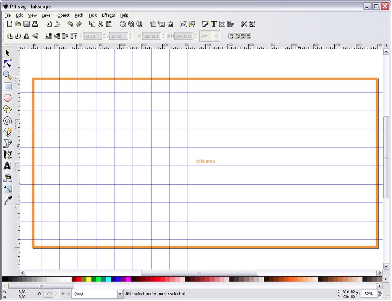Choose the Ellipse circle tool
The width and height of the screenshot is (392, 301).
coord(8,98)
